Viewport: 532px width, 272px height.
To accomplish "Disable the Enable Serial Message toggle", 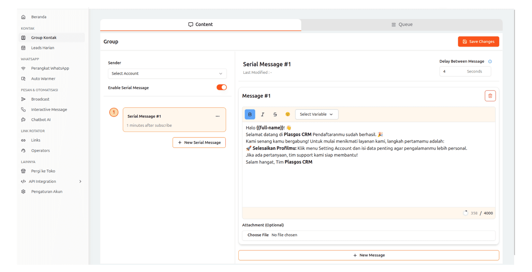I will 222,87.
